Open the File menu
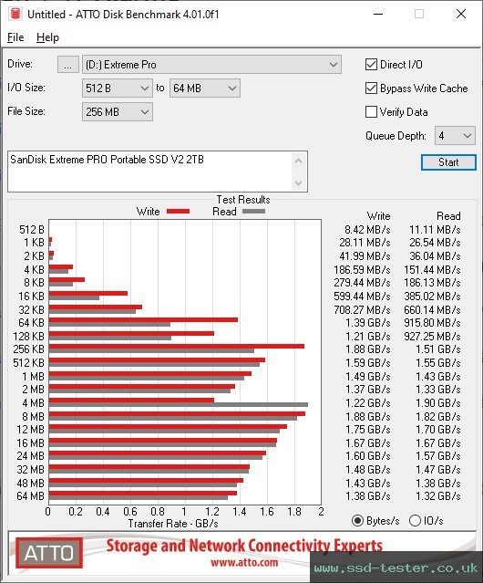Viewport: 483px width, 583px height. click(x=15, y=37)
